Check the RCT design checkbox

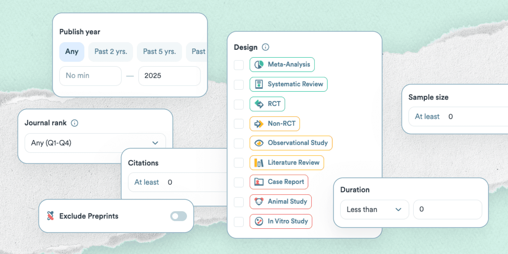coord(239,104)
